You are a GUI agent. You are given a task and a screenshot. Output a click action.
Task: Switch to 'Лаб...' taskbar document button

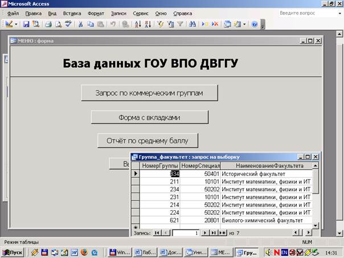[145, 252]
